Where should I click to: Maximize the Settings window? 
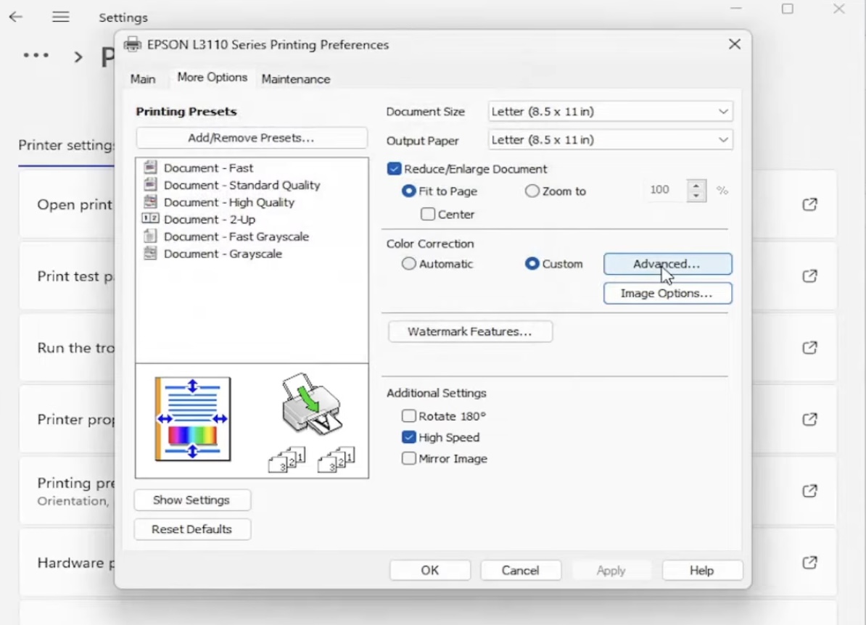point(788,9)
